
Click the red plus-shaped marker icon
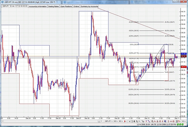162,121
